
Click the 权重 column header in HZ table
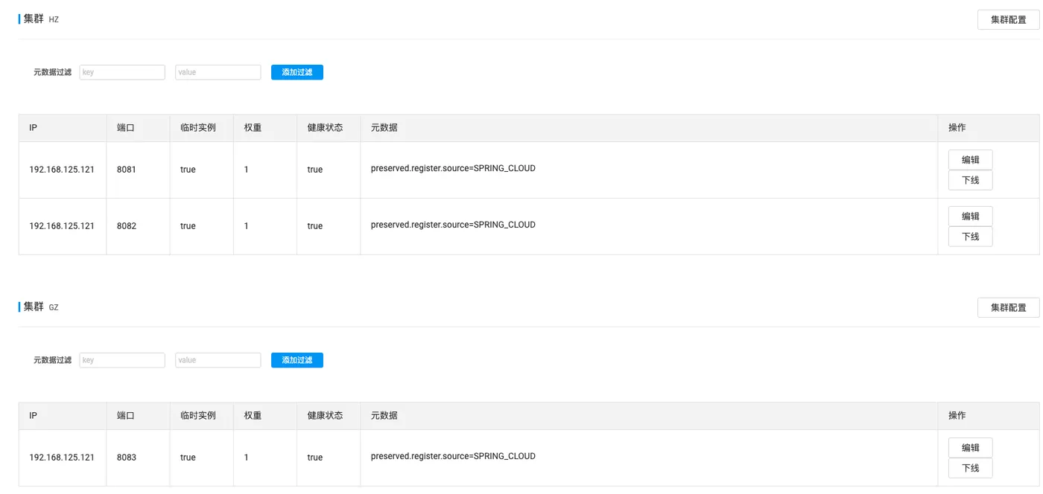pyautogui.click(x=253, y=128)
